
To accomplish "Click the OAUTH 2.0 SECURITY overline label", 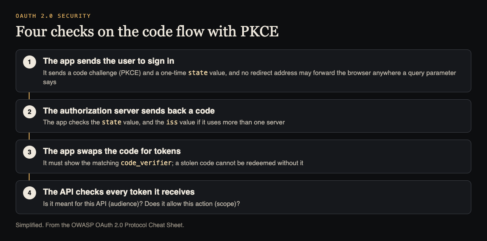I will point(53,16).
